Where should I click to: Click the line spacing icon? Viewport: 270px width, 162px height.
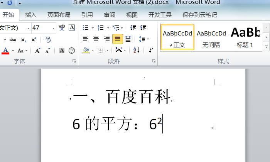[x=142, y=39]
